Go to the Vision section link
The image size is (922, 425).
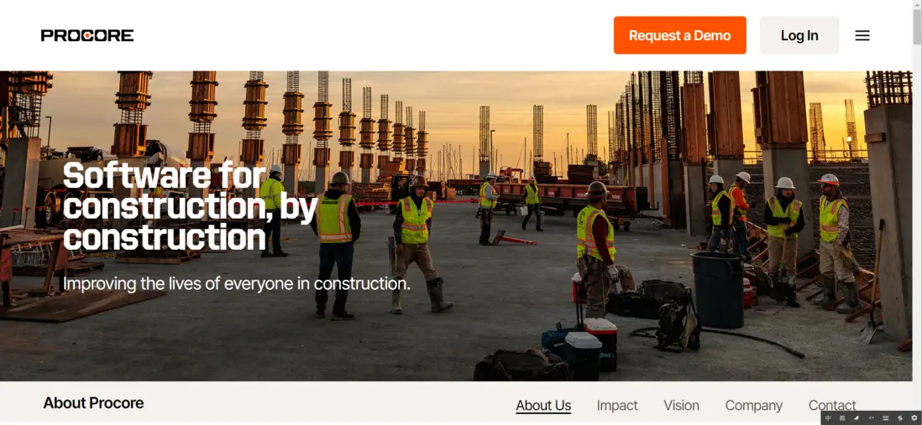(x=681, y=406)
